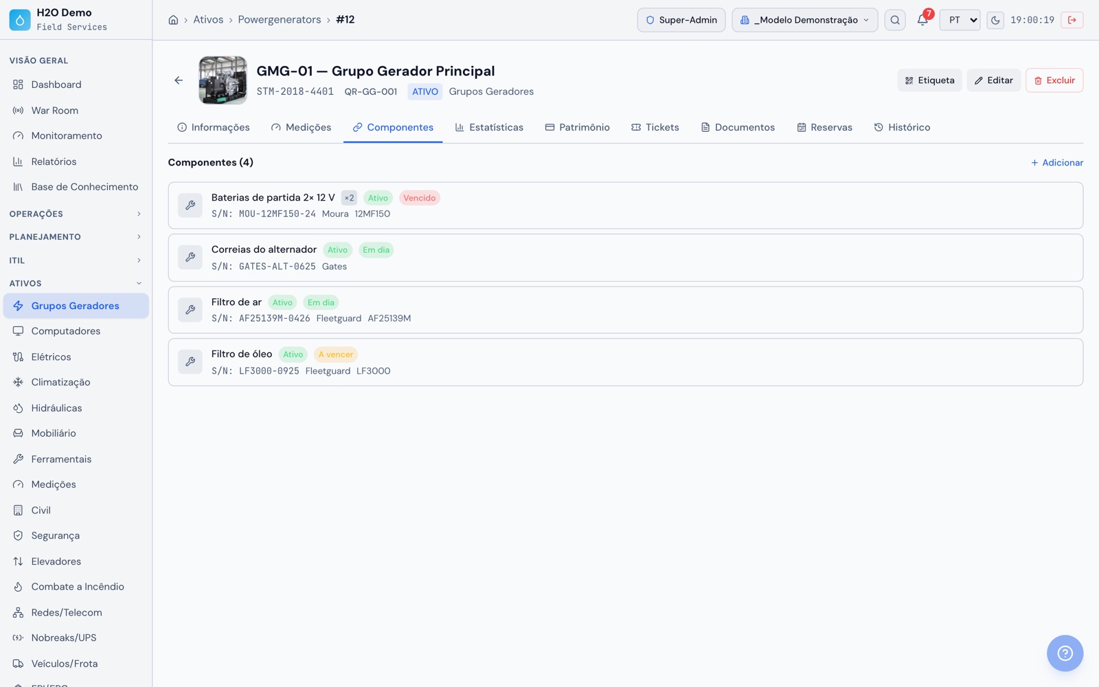Image resolution: width=1099 pixels, height=687 pixels.
Task: Click wrench icon for Filtro de óleo
Action: pyautogui.click(x=190, y=362)
